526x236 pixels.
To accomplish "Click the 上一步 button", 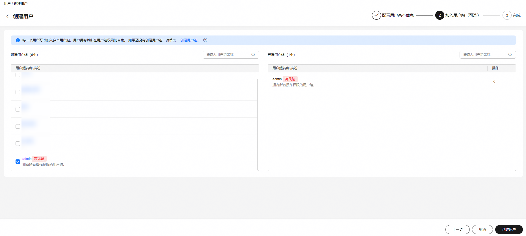I will click(x=457, y=230).
